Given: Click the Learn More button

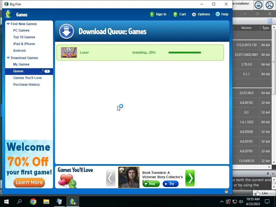Looking at the screenshot, I should (x=29, y=182).
